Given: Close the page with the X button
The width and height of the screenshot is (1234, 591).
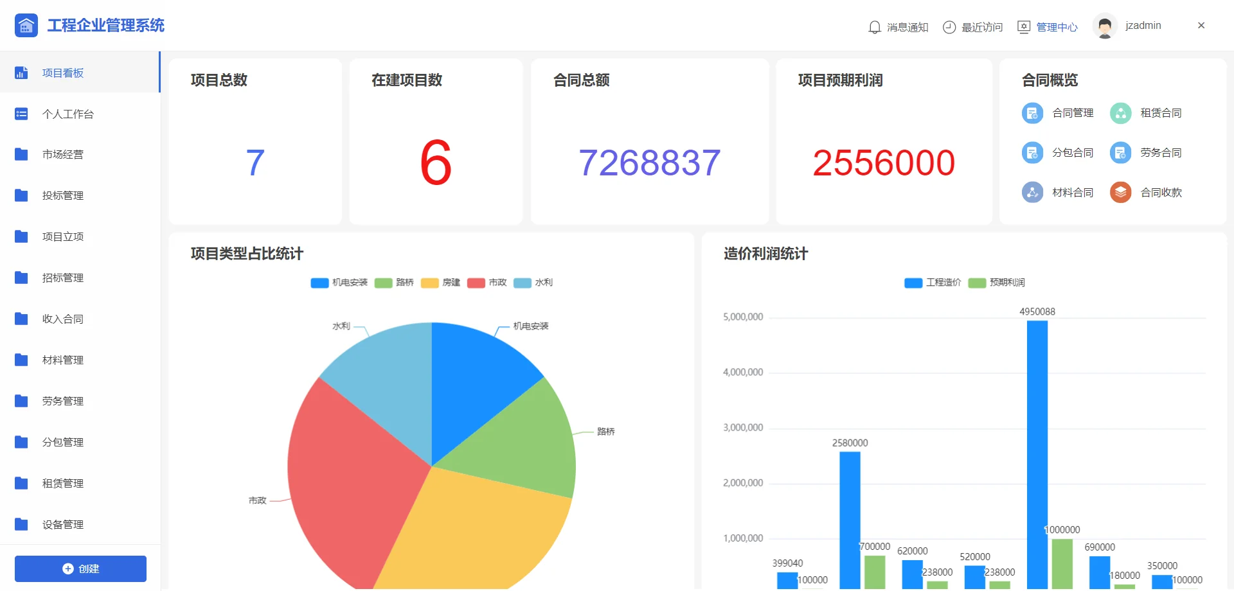Looking at the screenshot, I should (x=1201, y=26).
